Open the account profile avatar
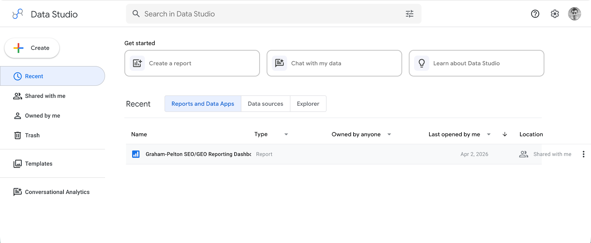The height and width of the screenshot is (243, 591). click(x=574, y=14)
